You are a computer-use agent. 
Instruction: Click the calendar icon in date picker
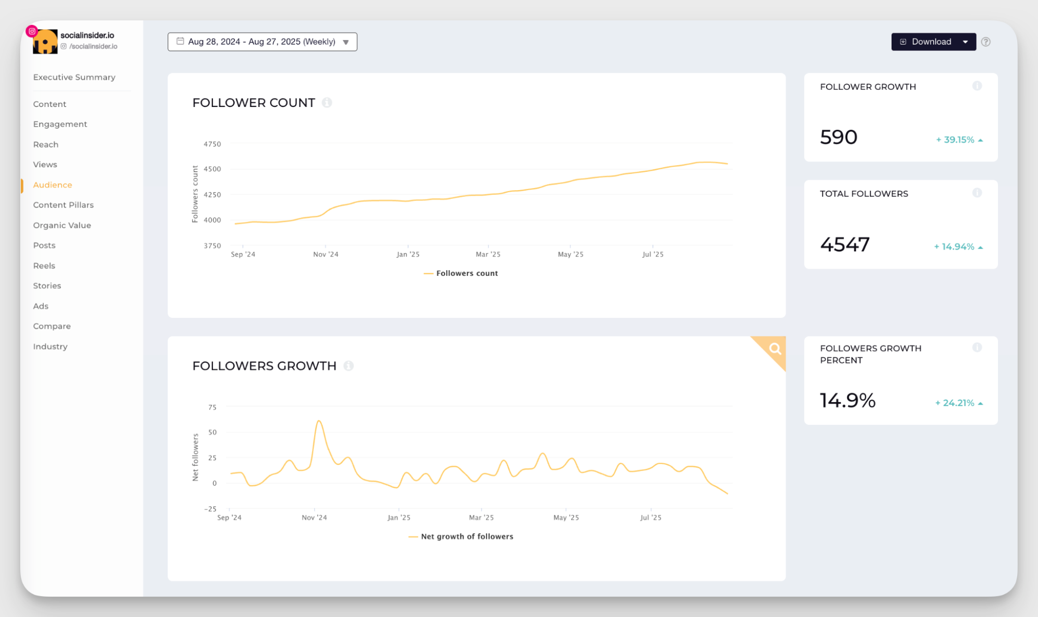(180, 42)
